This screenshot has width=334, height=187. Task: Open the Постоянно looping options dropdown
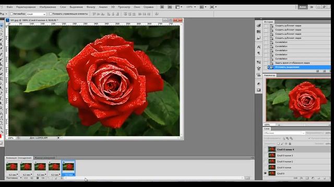(14, 178)
